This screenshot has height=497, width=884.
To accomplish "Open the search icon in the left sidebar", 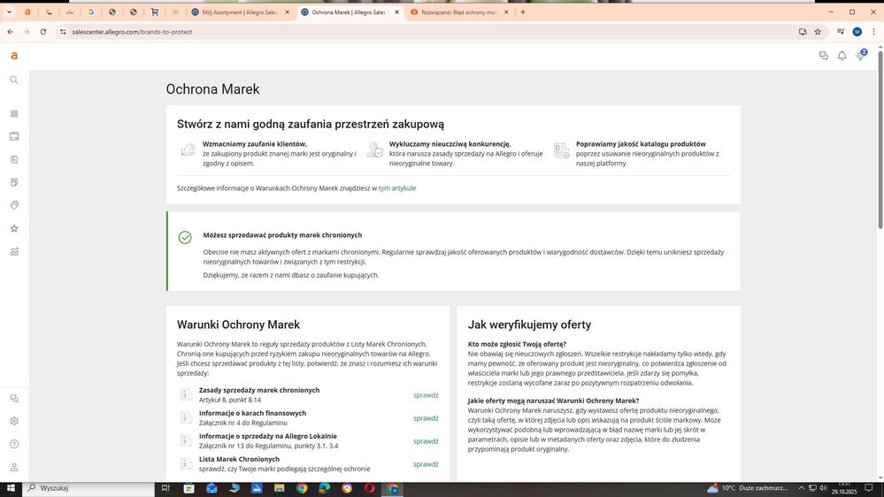I will [14, 80].
